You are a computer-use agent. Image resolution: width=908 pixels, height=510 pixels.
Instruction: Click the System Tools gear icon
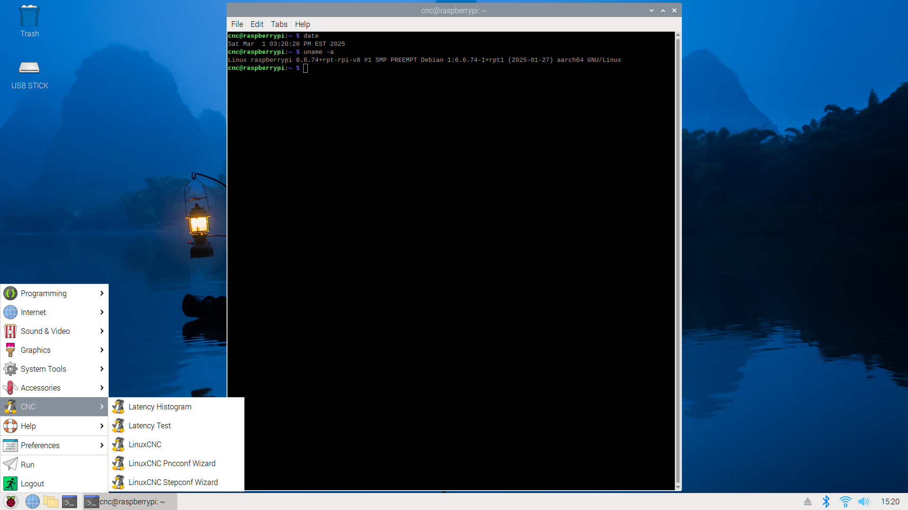pos(10,369)
